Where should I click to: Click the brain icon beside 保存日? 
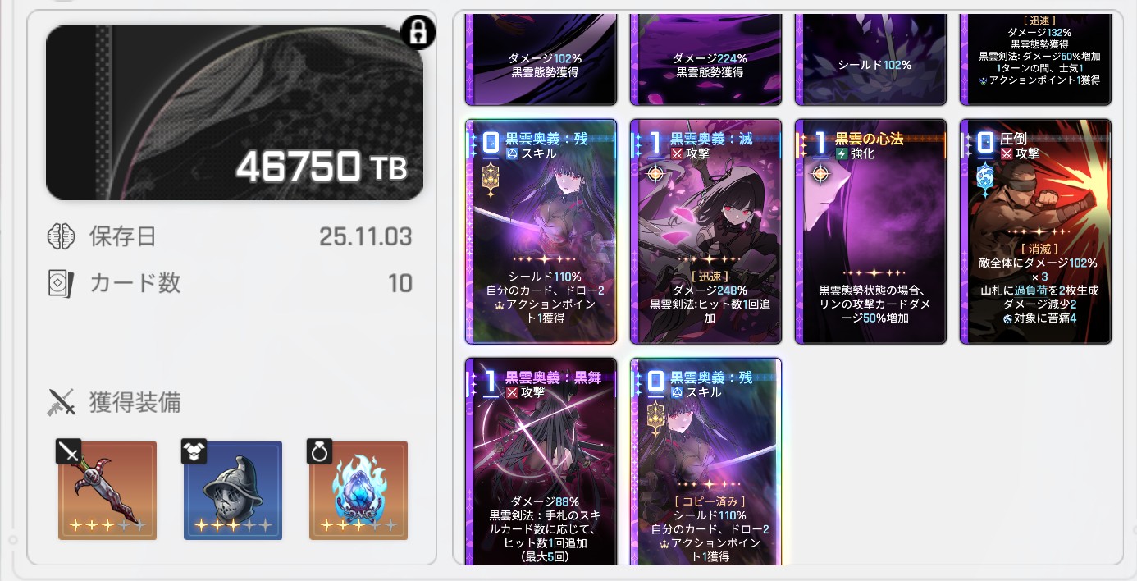coord(62,237)
